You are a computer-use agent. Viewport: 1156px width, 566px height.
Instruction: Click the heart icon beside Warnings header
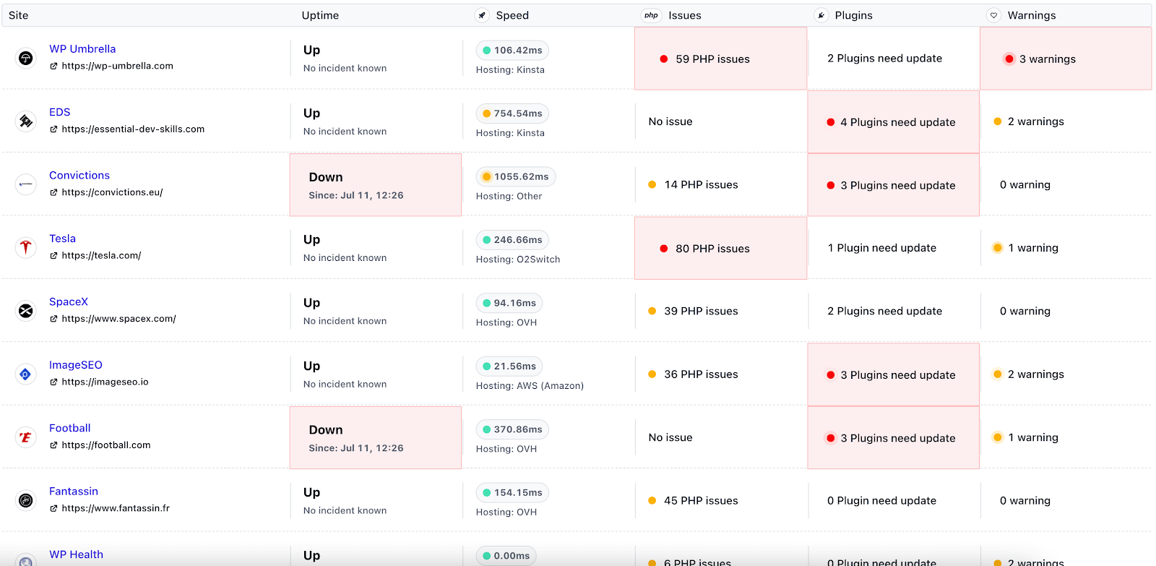click(993, 15)
